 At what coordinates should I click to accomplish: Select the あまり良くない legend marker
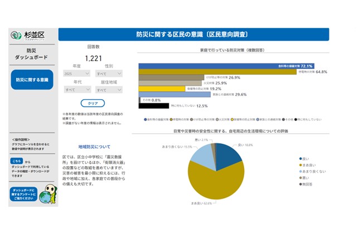click(x=300, y=171)
